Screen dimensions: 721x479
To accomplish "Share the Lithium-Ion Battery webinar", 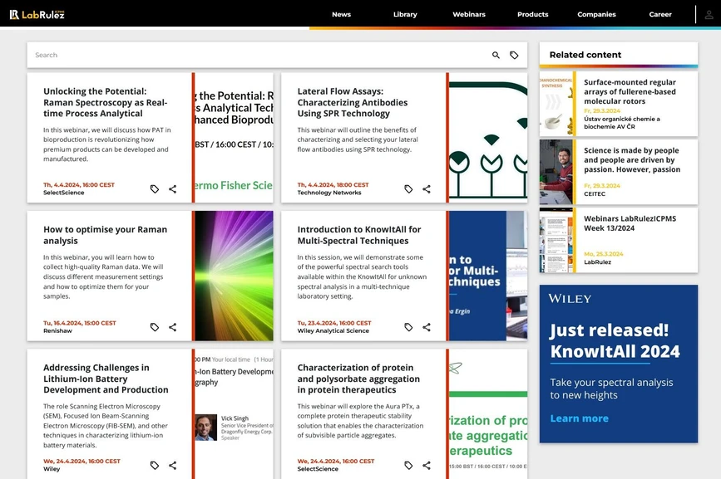I will tap(172, 465).
